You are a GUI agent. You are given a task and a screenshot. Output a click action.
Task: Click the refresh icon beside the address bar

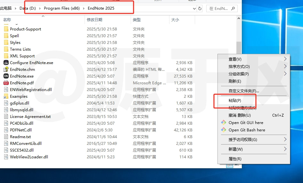(200, 9)
